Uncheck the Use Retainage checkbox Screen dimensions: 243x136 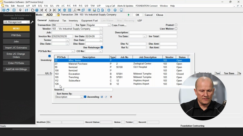[x=102, y=47]
